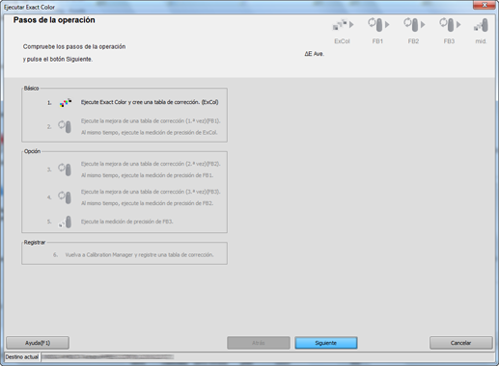Click the 'FB2' label under the header icon
The height and width of the screenshot is (366, 499).
click(x=413, y=41)
